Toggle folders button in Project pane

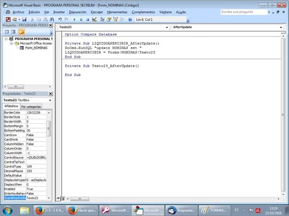pos(21,32)
